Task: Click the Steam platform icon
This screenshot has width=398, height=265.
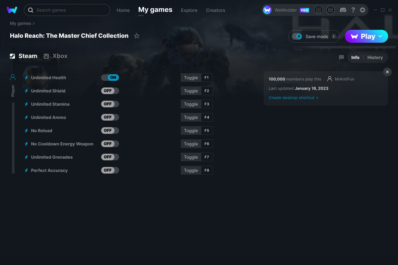Action: [13, 56]
